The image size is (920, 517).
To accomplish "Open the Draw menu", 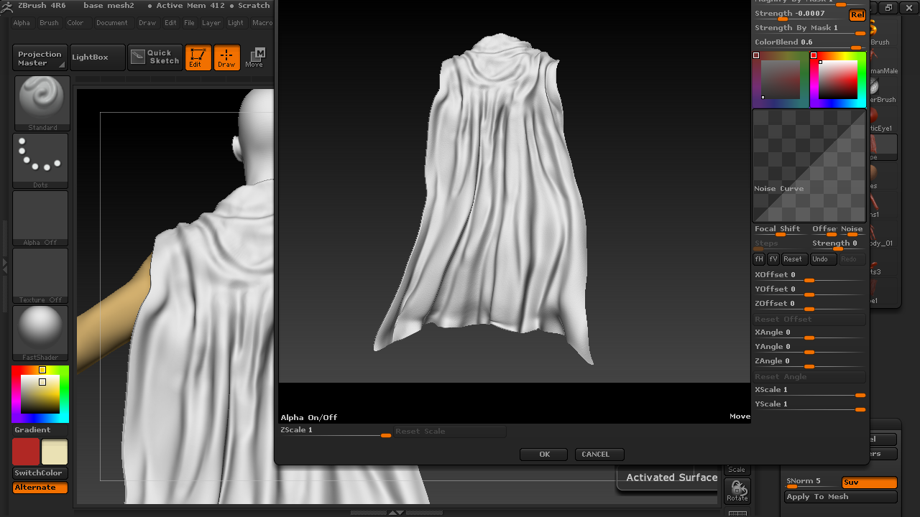I will [x=147, y=23].
